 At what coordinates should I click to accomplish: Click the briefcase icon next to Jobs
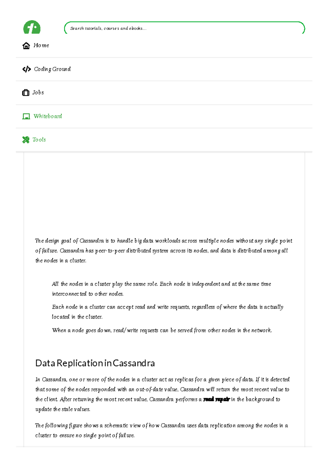tap(26, 92)
